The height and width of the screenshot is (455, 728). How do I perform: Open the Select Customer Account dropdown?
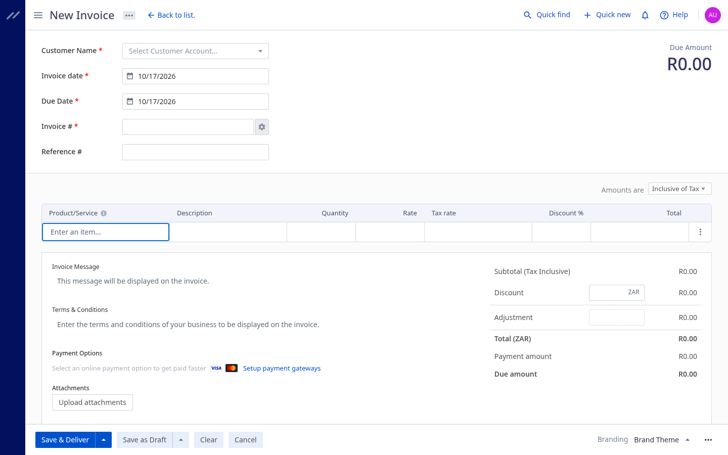click(x=196, y=51)
